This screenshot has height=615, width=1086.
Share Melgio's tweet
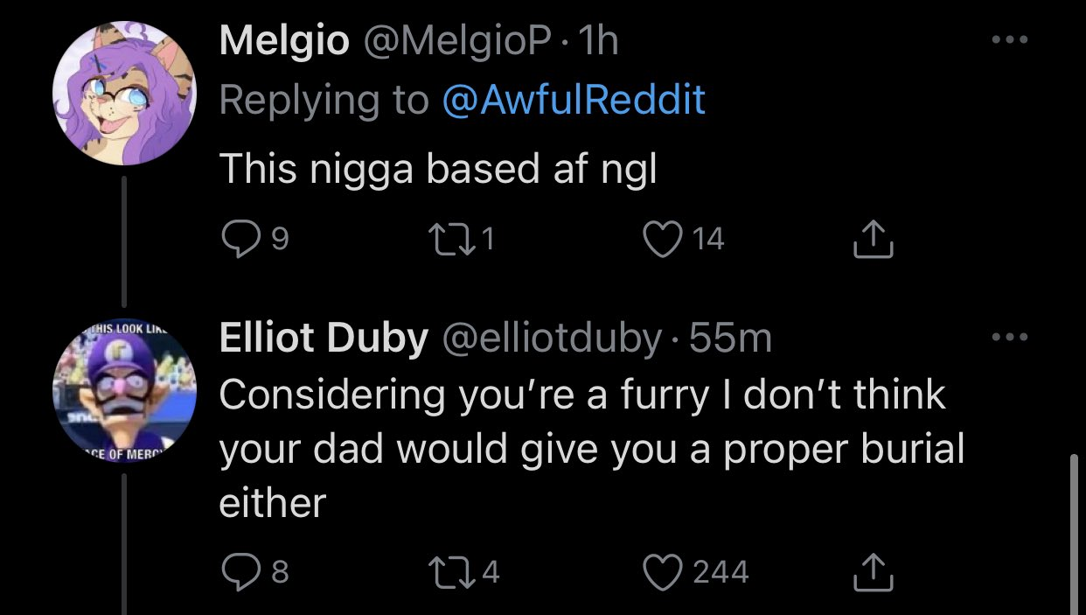pos(873,239)
